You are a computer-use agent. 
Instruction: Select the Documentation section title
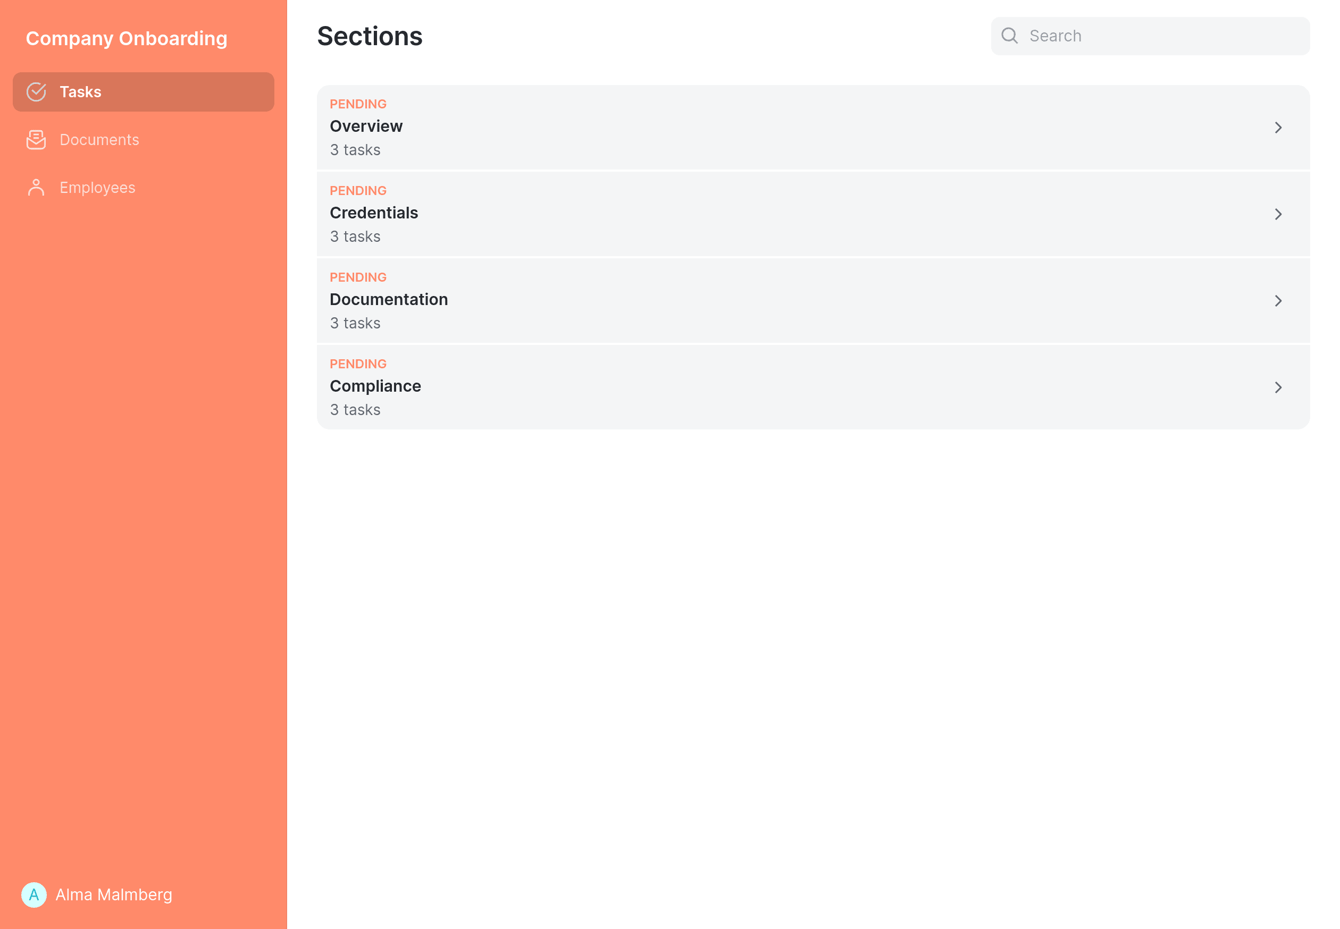[388, 300]
